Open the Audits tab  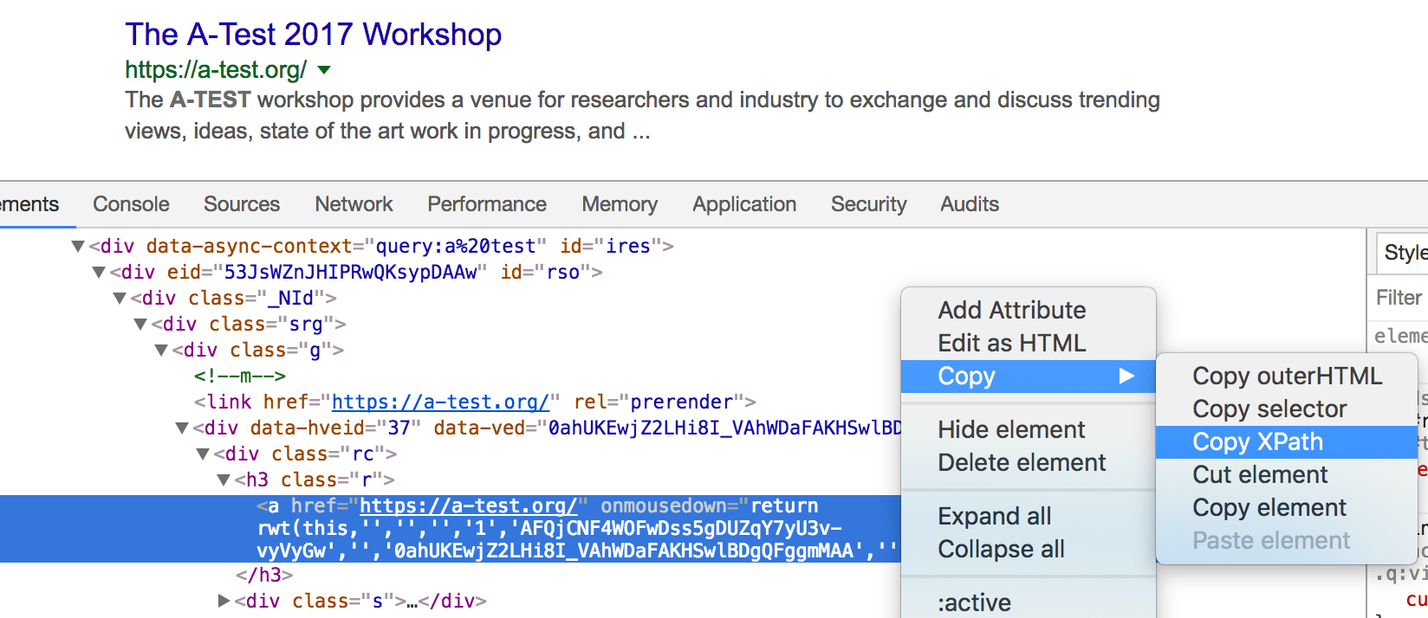tap(970, 204)
